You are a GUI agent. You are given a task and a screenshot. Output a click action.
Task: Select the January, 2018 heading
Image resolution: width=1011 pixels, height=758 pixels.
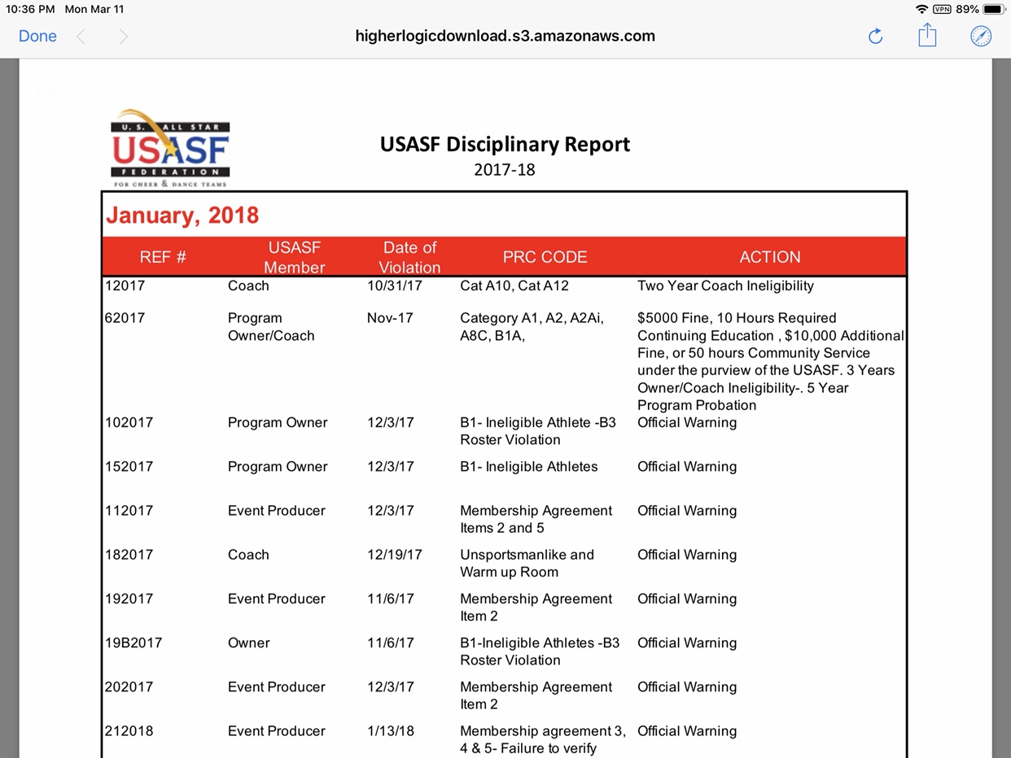182,216
